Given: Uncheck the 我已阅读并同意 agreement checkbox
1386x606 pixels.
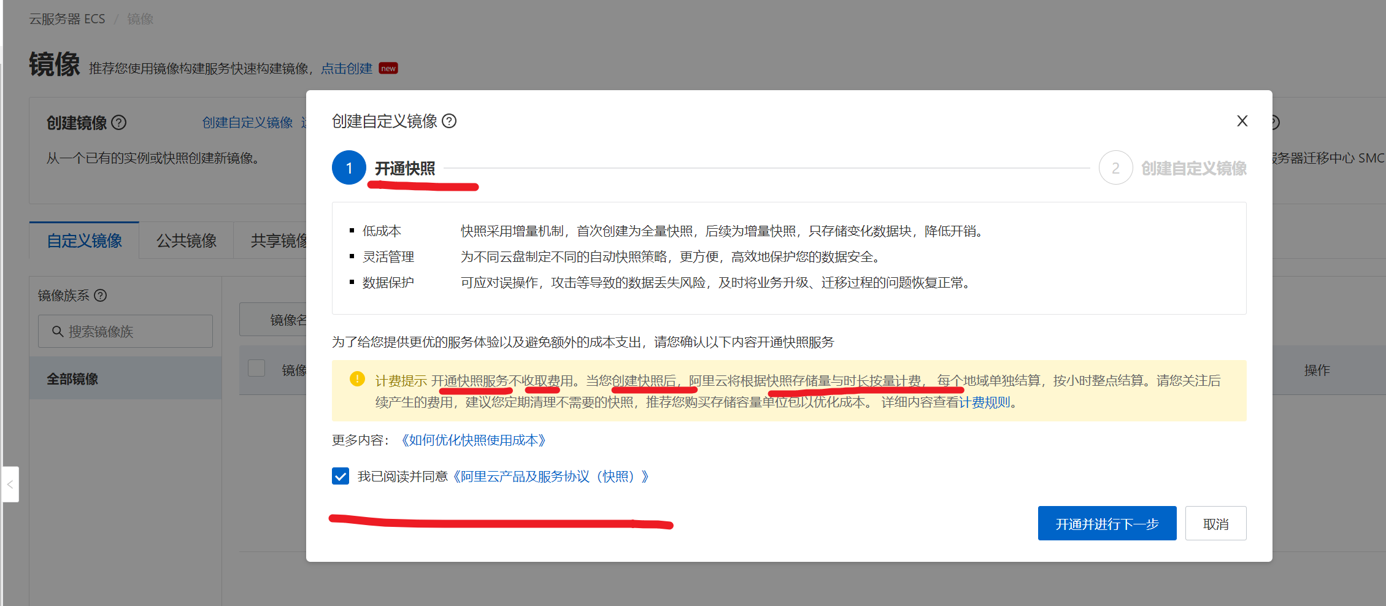Looking at the screenshot, I should pyautogui.click(x=341, y=476).
